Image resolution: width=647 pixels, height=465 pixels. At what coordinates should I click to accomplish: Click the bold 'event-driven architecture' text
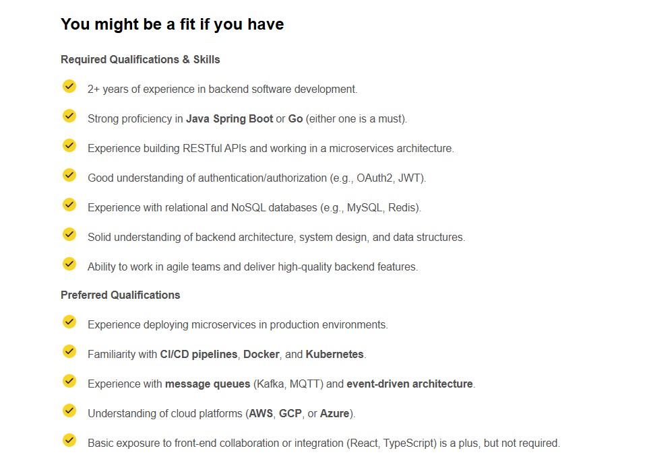click(x=410, y=384)
